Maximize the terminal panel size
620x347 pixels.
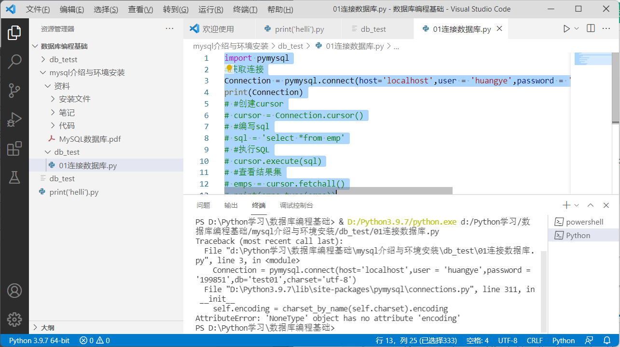(591, 205)
